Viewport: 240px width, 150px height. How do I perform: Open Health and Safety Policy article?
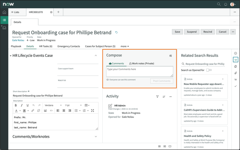pyautogui.click(x=197, y=136)
